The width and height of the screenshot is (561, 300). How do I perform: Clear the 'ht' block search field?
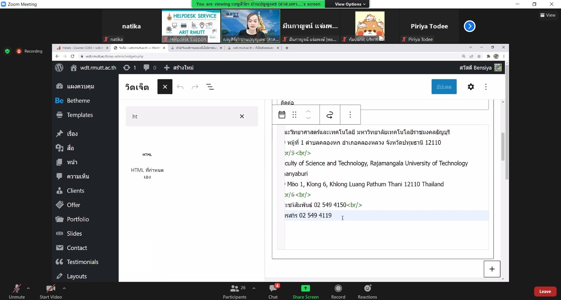click(242, 116)
